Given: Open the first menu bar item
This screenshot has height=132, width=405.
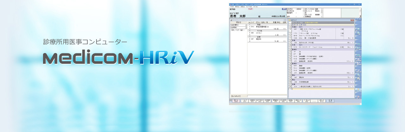Looking at the screenshot, I should (x=232, y=6).
